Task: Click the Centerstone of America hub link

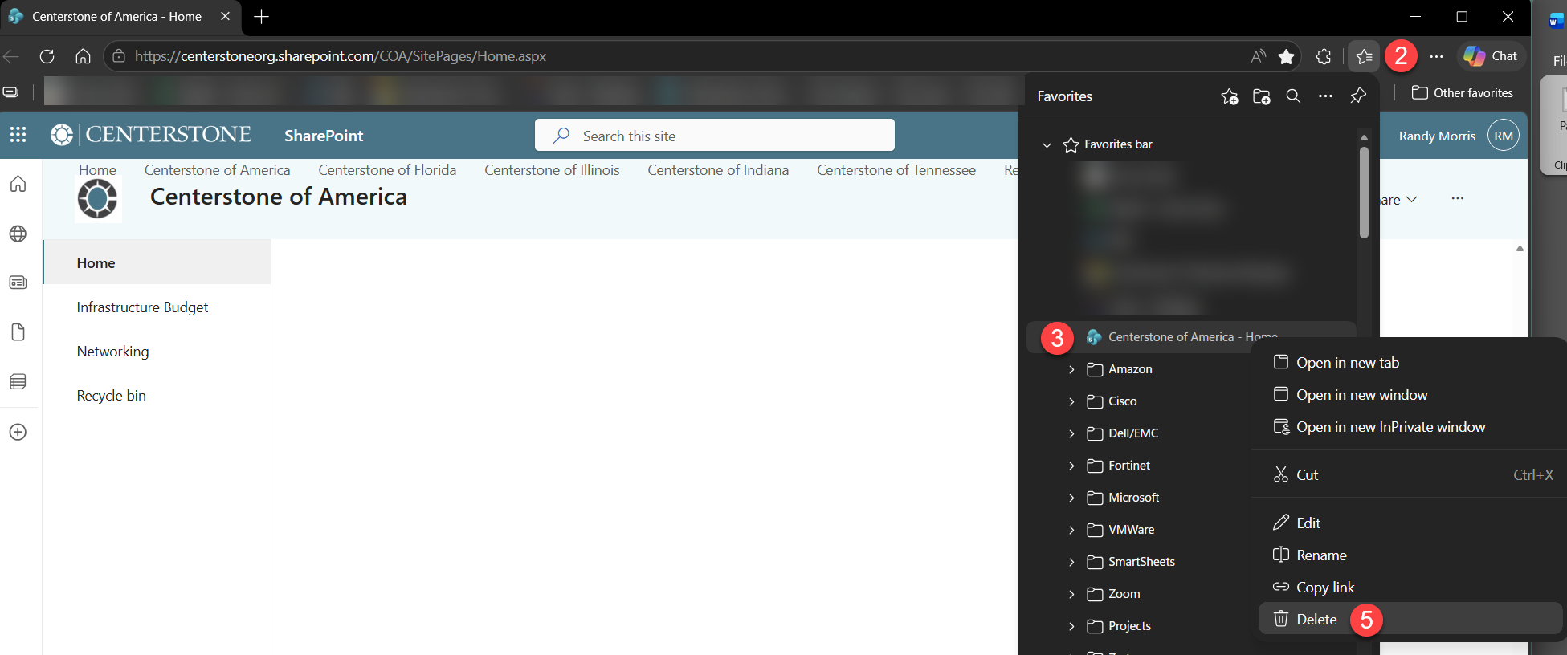Action: 217,170
